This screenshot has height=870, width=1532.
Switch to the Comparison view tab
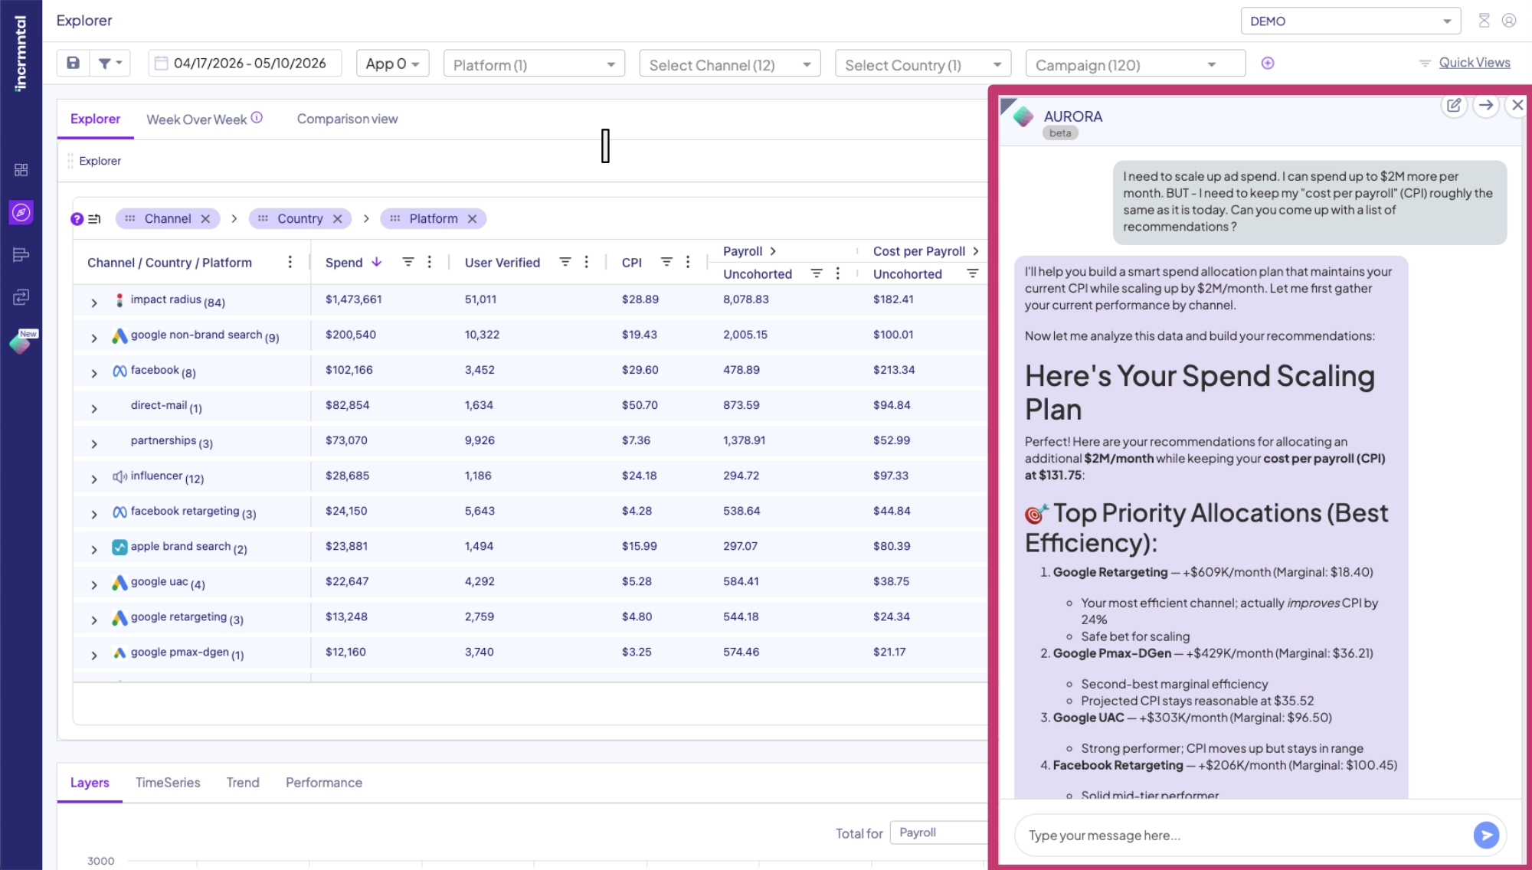347,119
